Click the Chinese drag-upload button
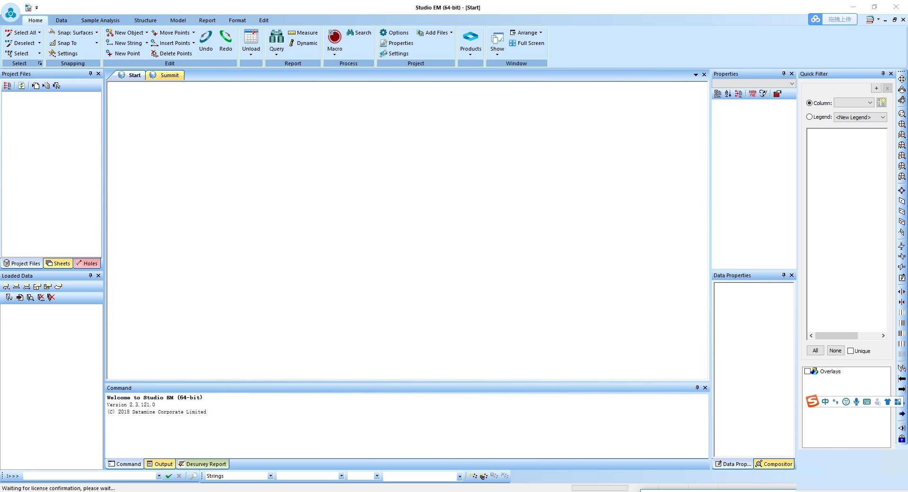Viewport: 908px width, 492px height. click(839, 19)
